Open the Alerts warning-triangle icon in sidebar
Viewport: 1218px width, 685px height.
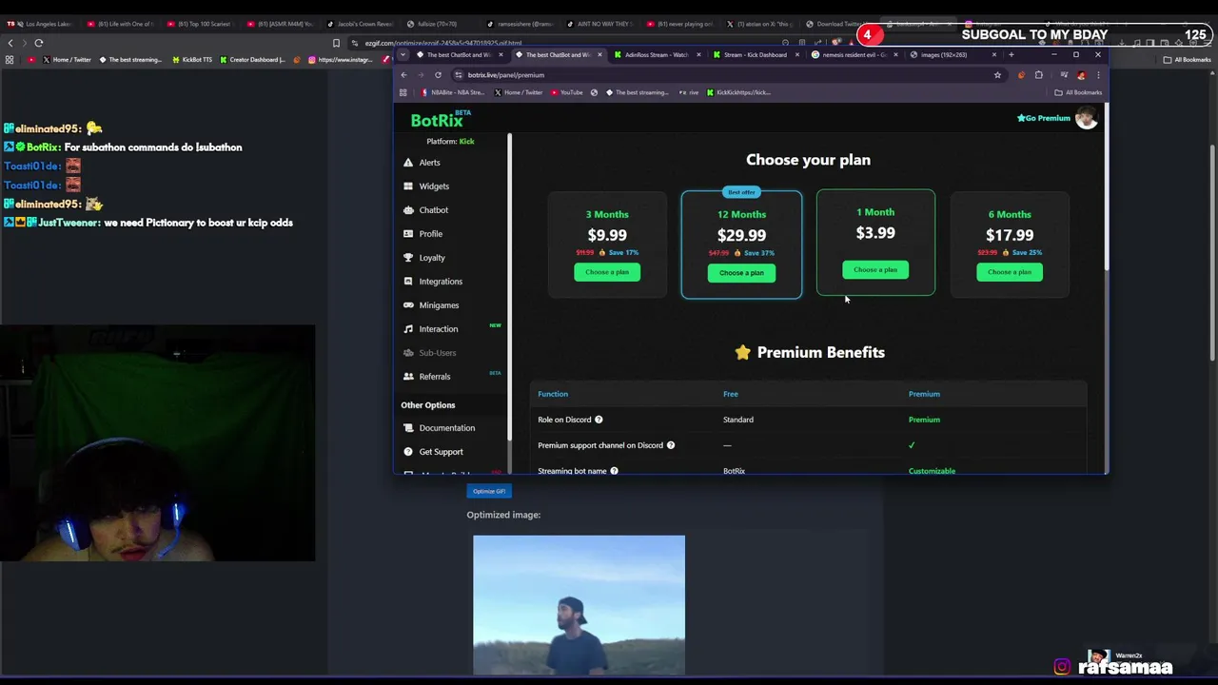point(408,163)
